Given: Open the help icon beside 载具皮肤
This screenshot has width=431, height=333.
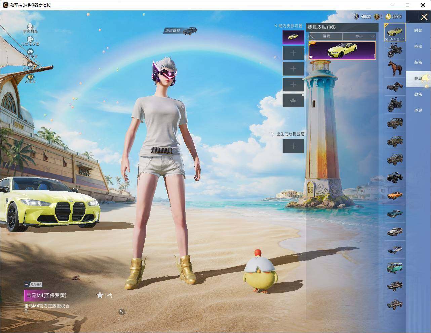Looking at the screenshot, I should click(334, 27).
